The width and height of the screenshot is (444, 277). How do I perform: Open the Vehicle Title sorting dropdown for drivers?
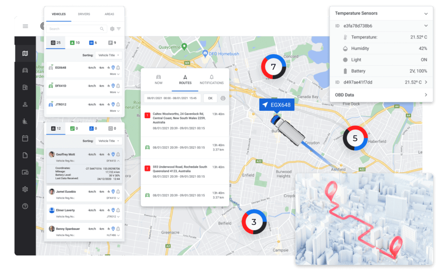click(109, 141)
